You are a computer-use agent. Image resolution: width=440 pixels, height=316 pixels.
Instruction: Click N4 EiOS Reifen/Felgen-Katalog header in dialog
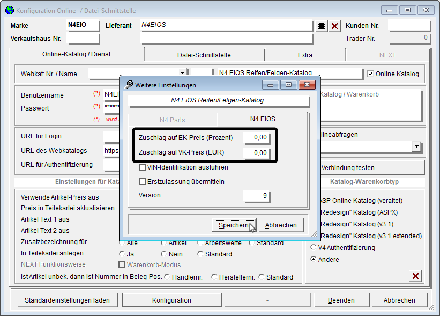click(218, 100)
